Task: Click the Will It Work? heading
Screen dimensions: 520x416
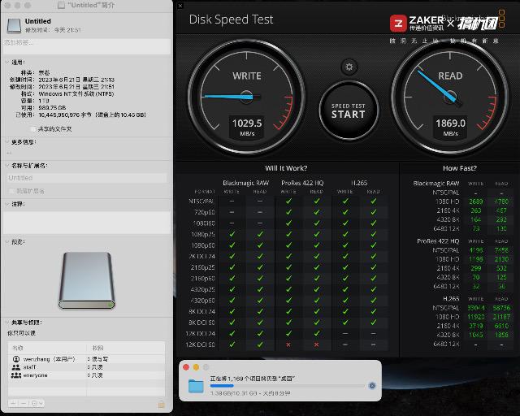Action: 286,168
